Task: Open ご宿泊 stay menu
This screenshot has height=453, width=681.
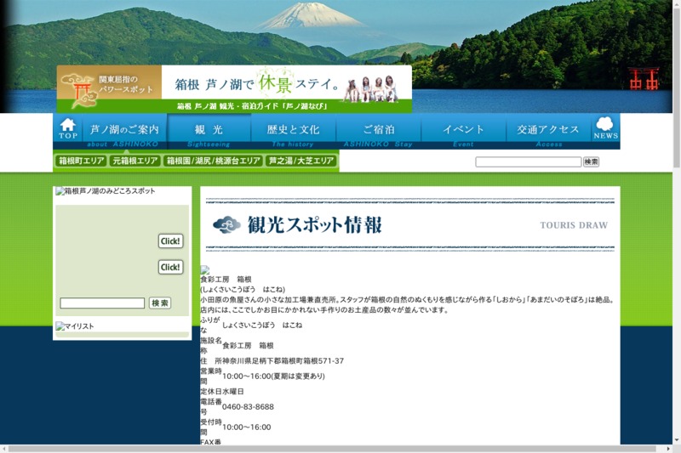Action: click(x=378, y=131)
